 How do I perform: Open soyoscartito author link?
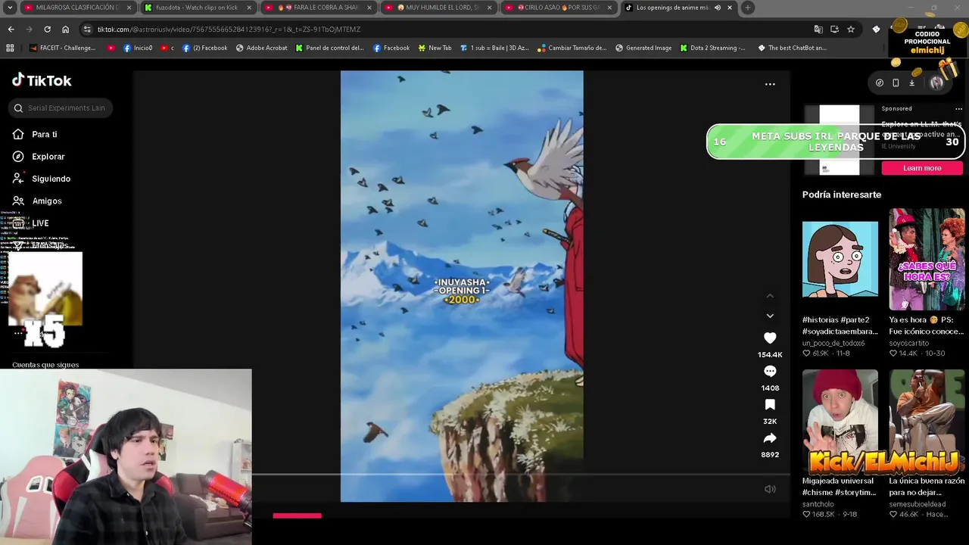(913, 343)
